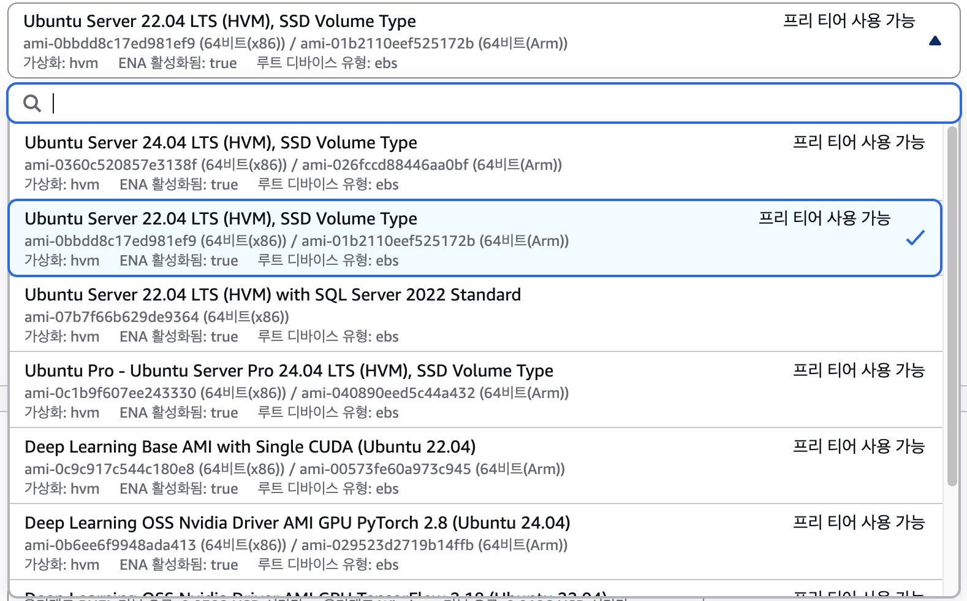The height and width of the screenshot is (601, 967).
Task: Collapse the AMI dropdown using the triangle arrow
Action: (x=935, y=41)
